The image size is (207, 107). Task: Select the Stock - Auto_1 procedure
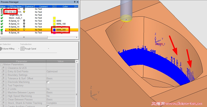15,18
